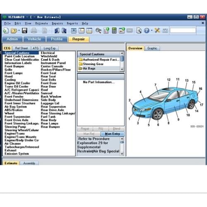Switch to the Graphic tab

(152, 48)
